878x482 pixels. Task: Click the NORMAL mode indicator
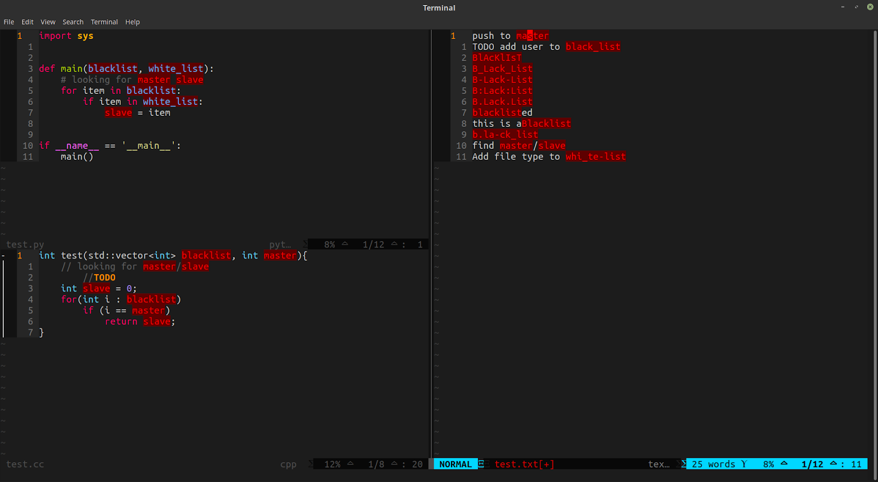(x=455, y=464)
